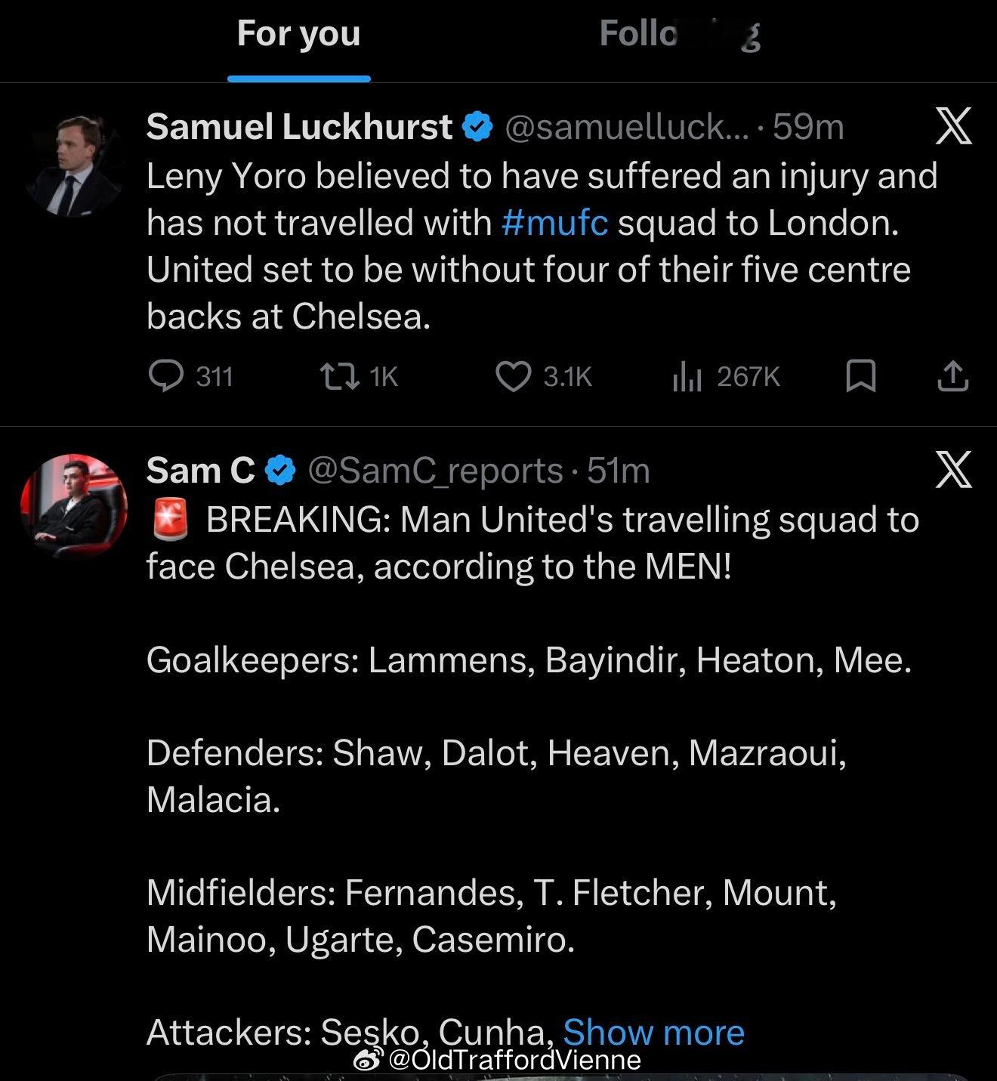Screen dimensions: 997x1081
Task: Click X logo on Samuel Luckhurst's tweet
Action: pyautogui.click(x=953, y=125)
